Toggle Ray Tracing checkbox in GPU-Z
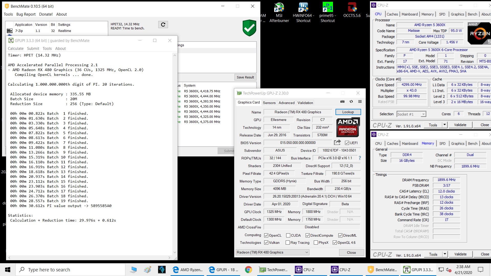 pos(288,243)
